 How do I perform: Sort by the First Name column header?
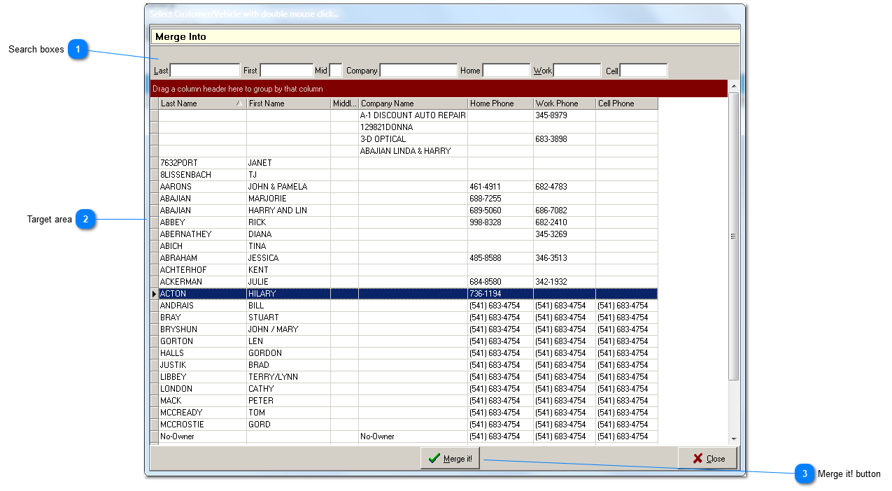[287, 103]
